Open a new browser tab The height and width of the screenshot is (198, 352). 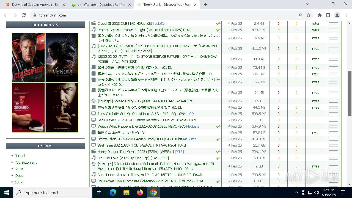(x=206, y=5)
